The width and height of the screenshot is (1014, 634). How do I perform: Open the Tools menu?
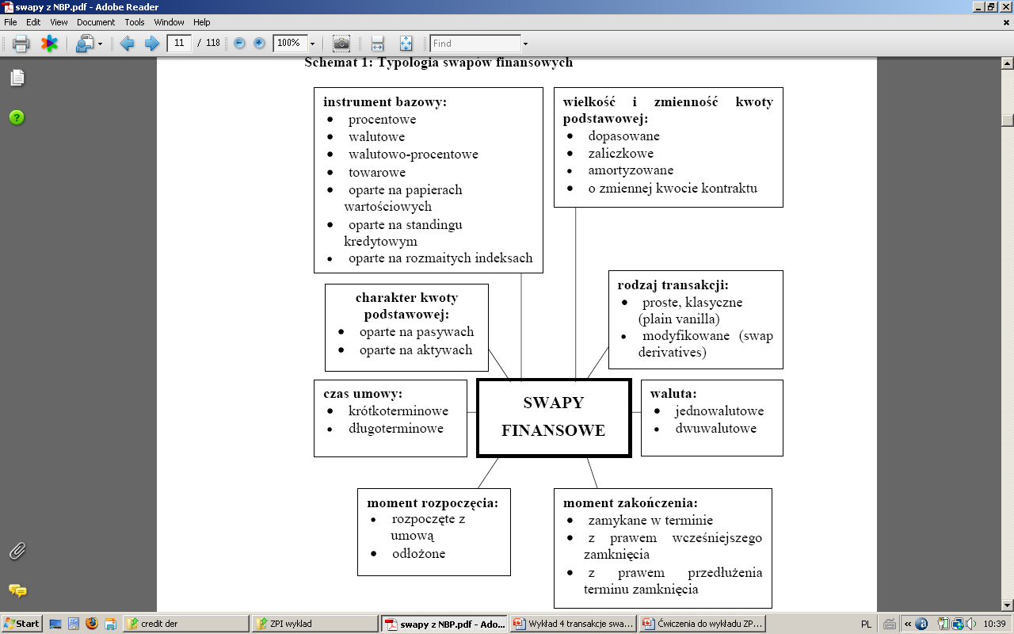coord(135,22)
